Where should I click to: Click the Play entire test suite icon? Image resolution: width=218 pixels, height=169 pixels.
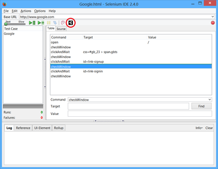click(32, 23)
